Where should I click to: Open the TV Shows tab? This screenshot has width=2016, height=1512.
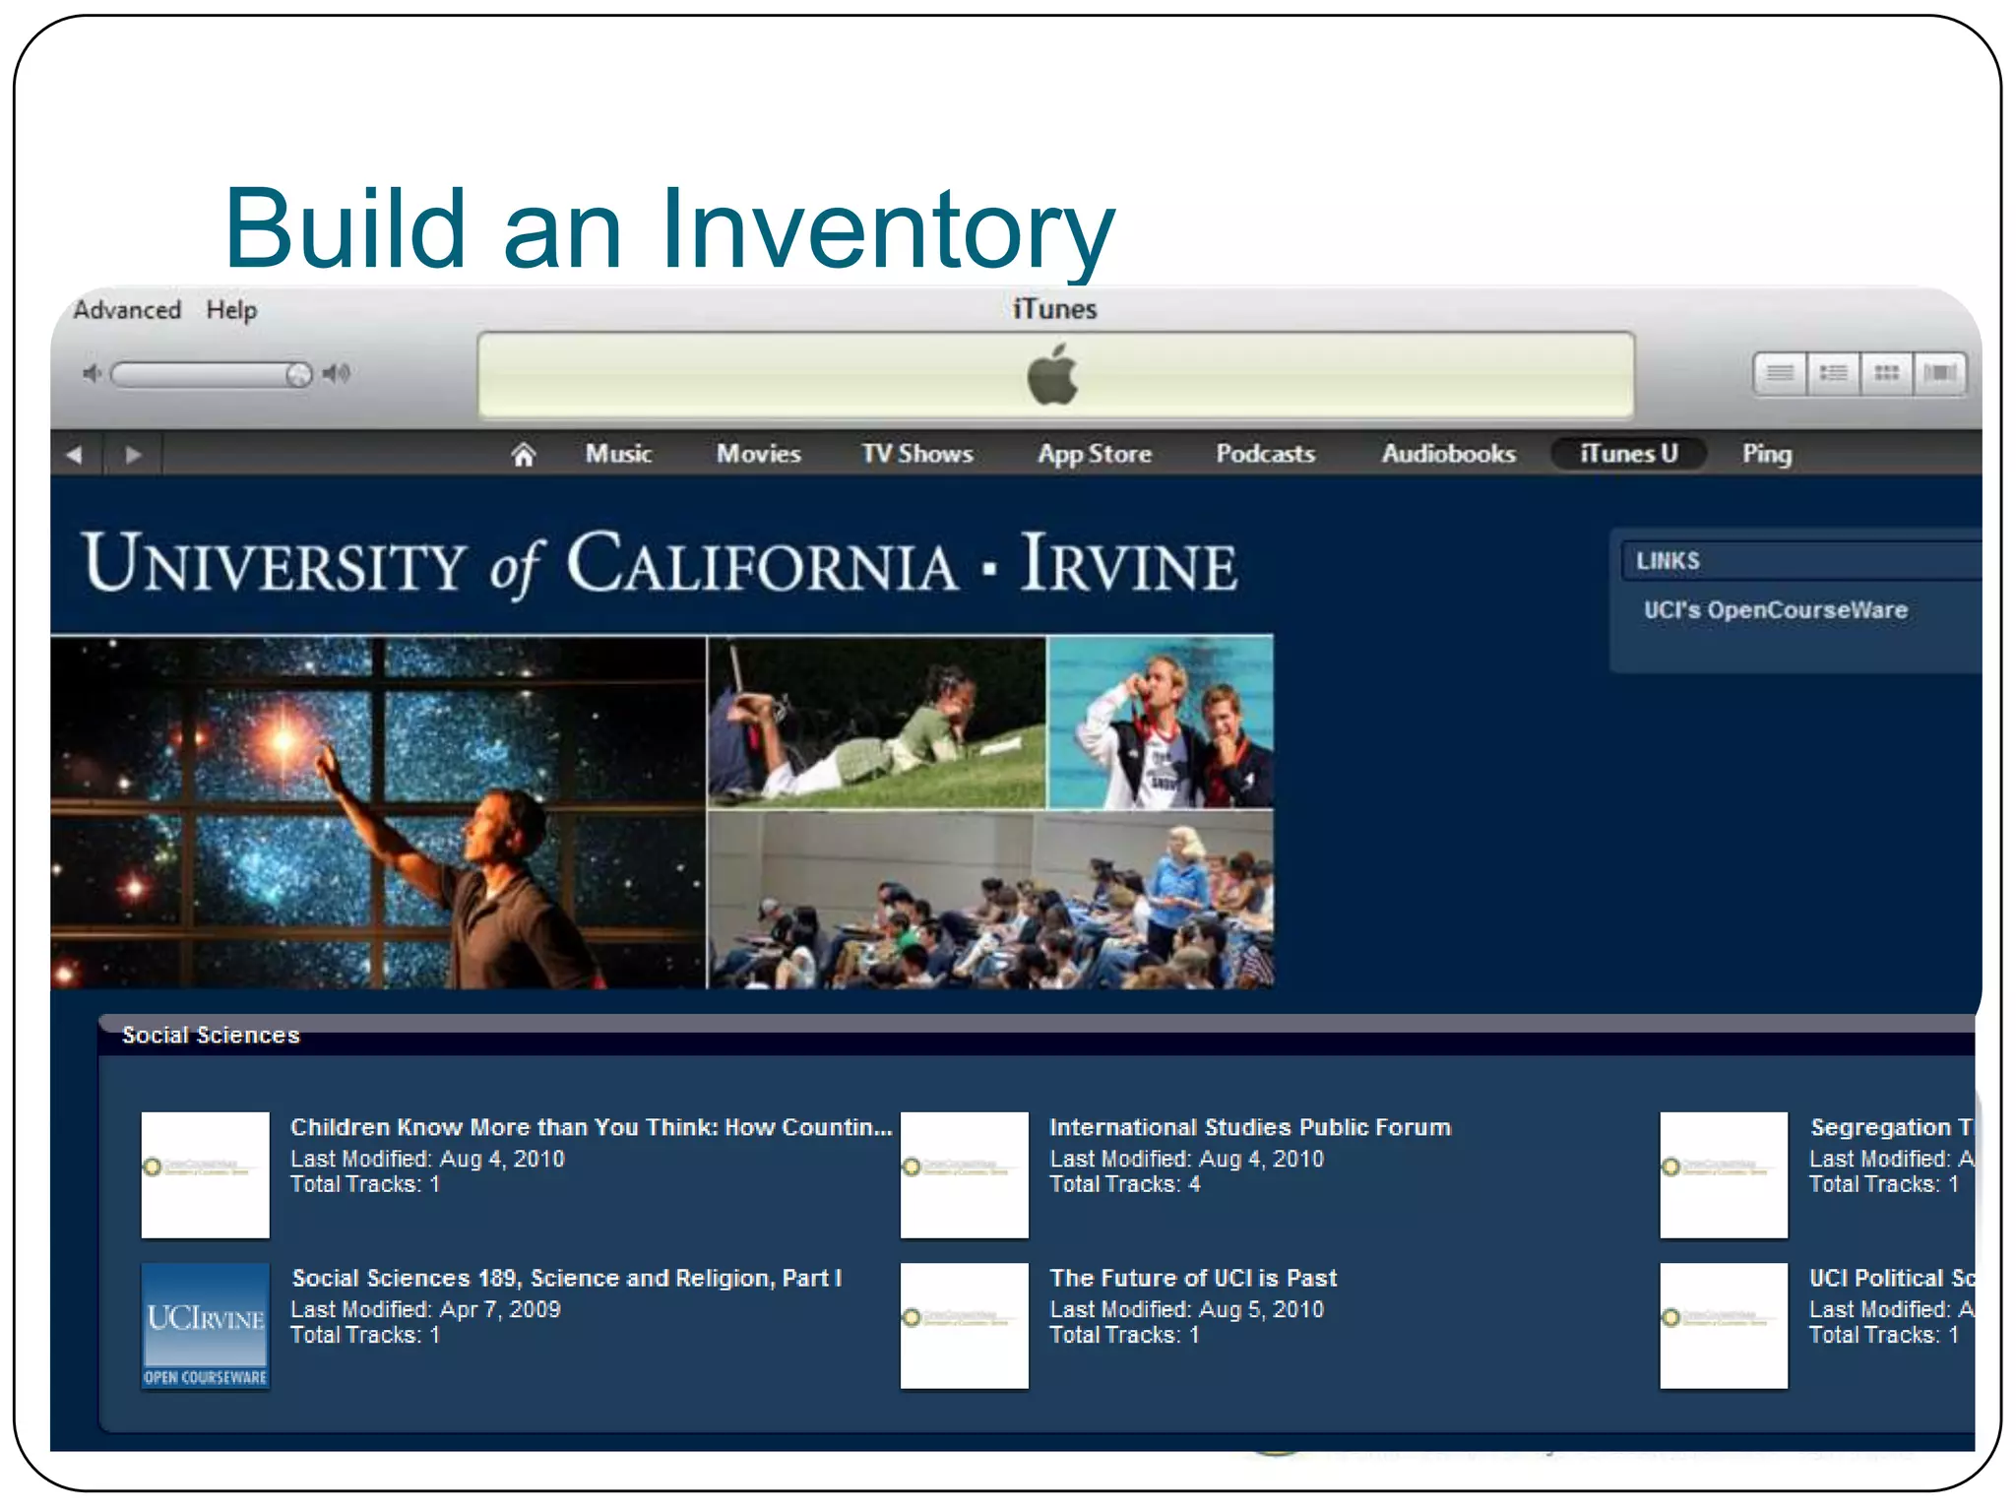pos(917,454)
